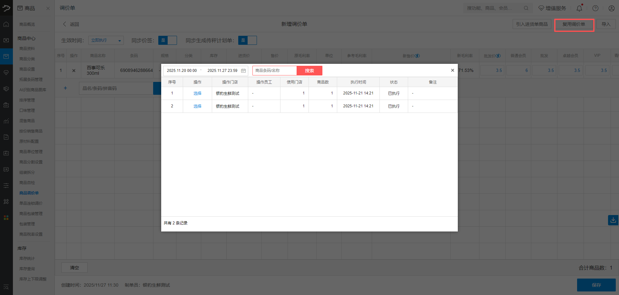This screenshot has height=295, width=619.
Task: Toggle the 同步生成传秤计划单 switch
Action: tap(247, 40)
